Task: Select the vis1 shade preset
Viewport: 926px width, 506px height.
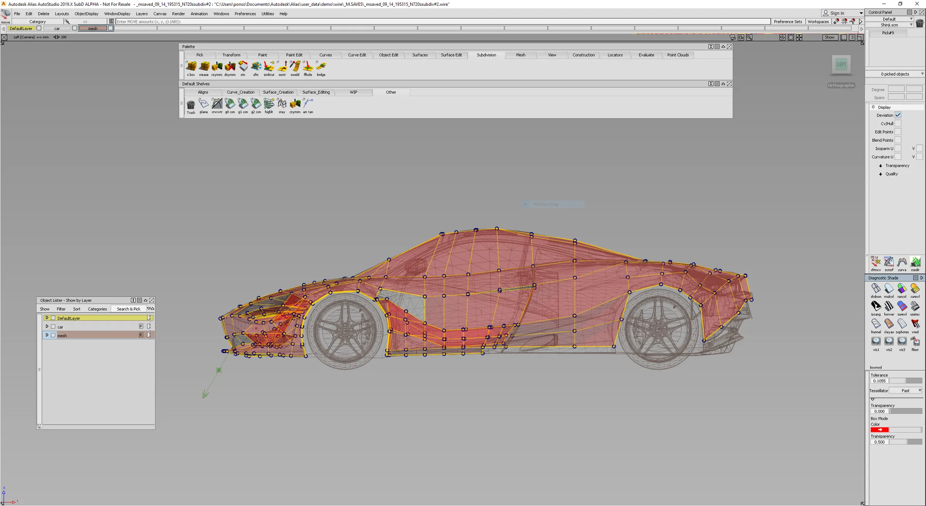Action: tap(876, 344)
